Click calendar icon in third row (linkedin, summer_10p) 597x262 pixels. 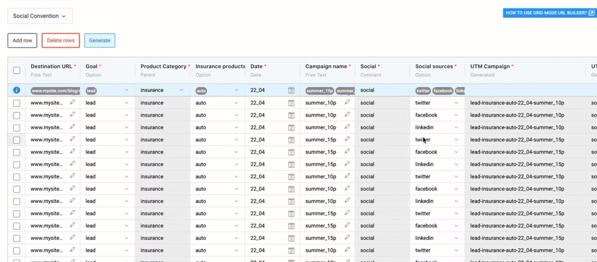291,127
